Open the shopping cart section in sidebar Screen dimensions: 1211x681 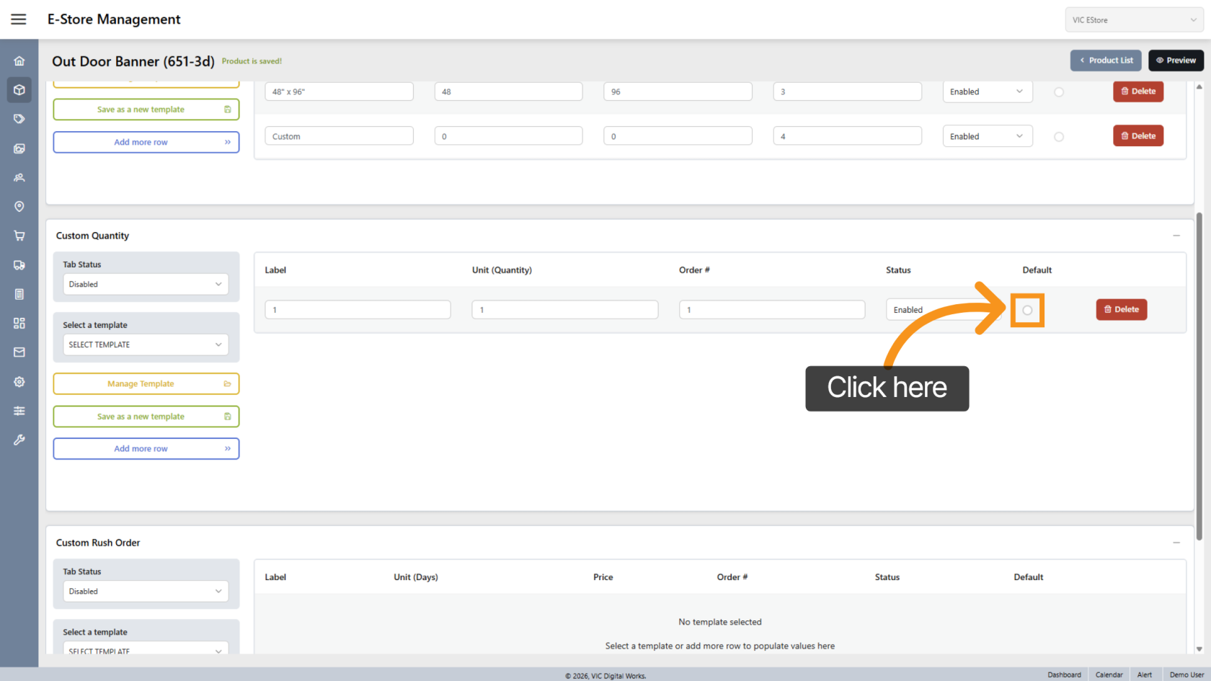(x=19, y=236)
